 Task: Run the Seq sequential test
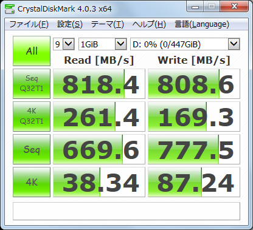[32, 149]
